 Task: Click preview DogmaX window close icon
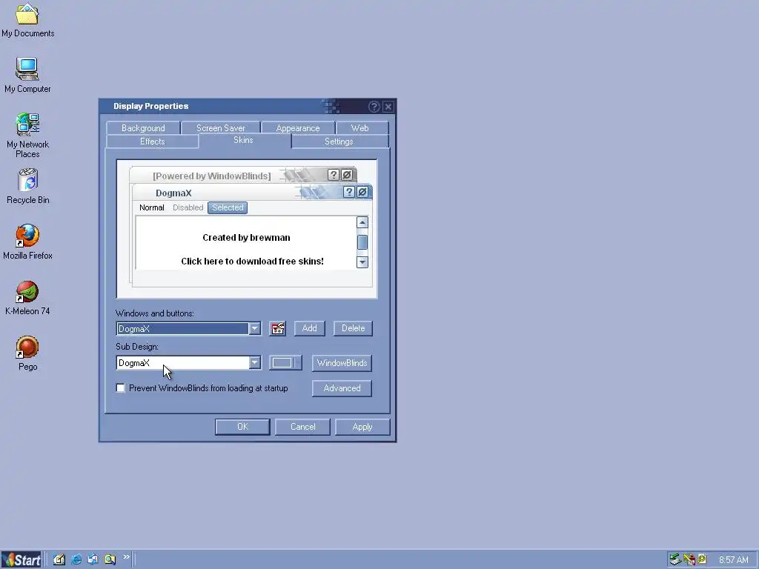click(x=362, y=192)
